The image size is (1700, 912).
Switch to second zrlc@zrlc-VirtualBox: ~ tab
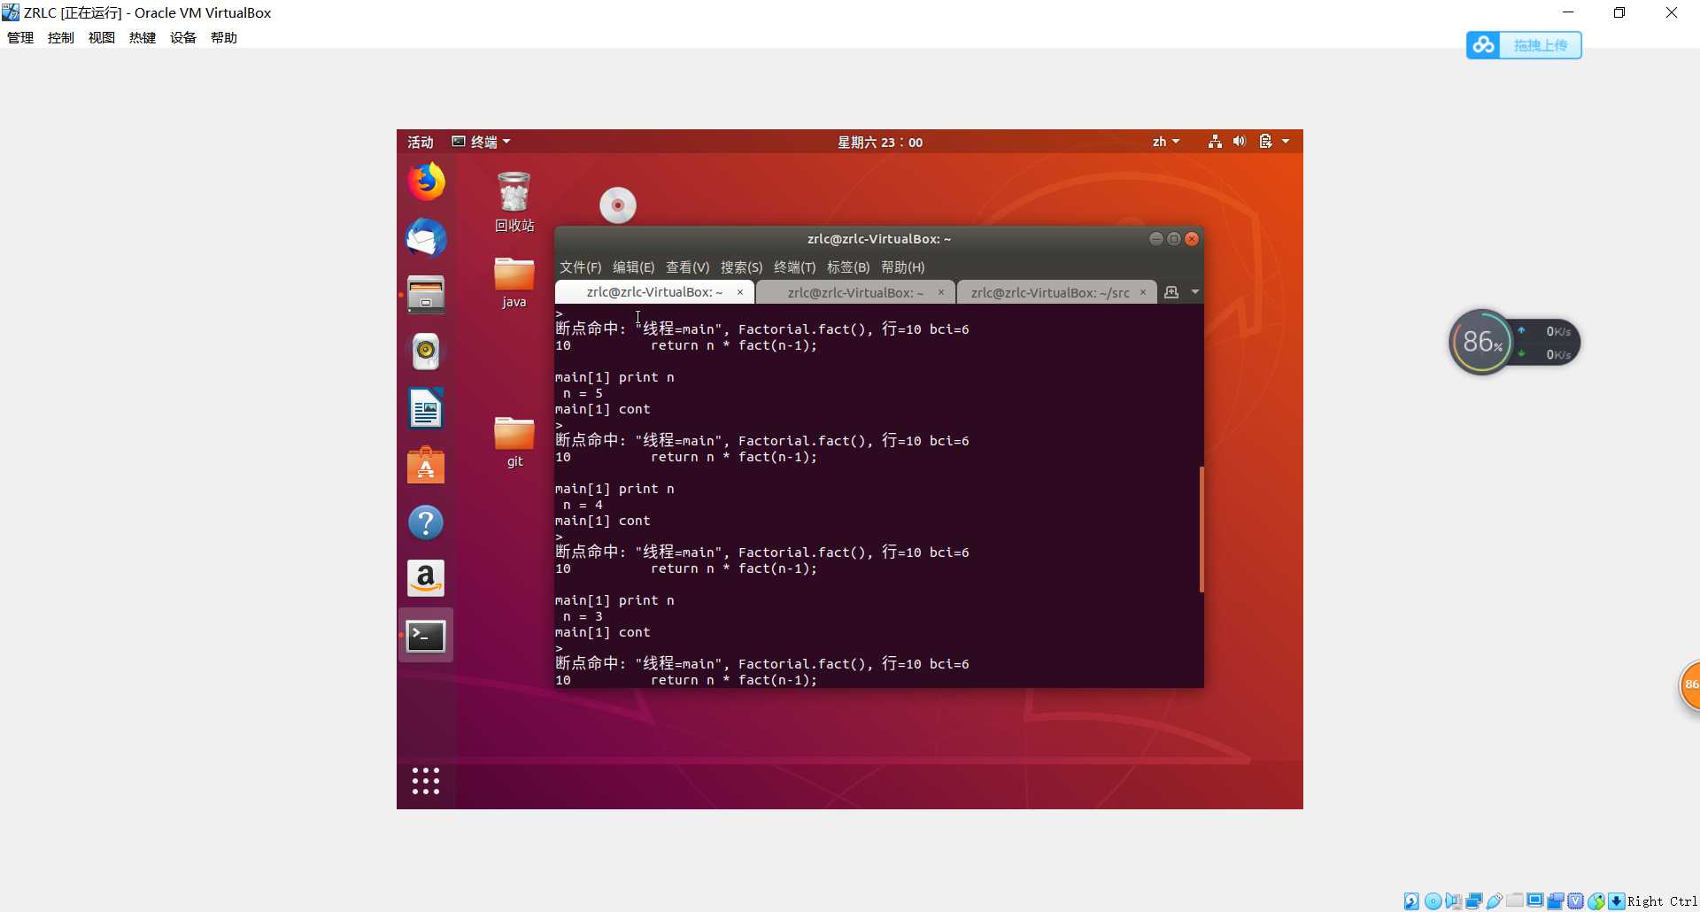855,292
